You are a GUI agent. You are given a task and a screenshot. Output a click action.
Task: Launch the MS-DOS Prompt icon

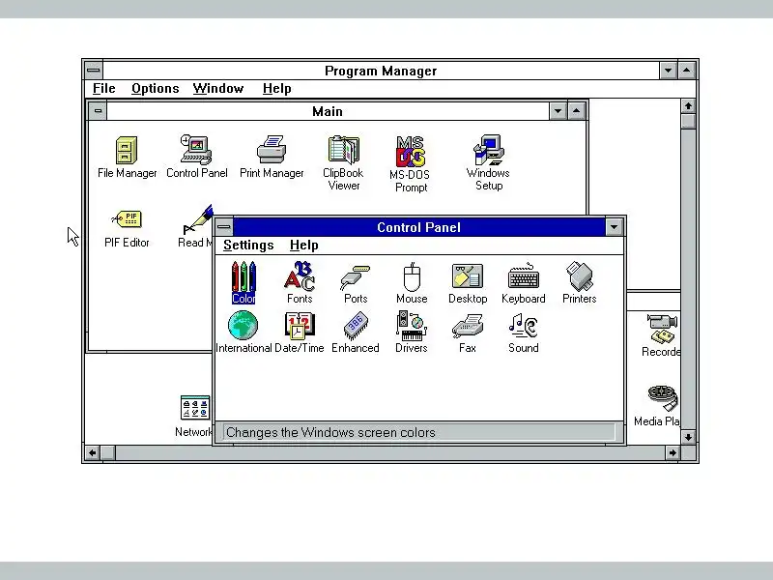pyautogui.click(x=410, y=152)
